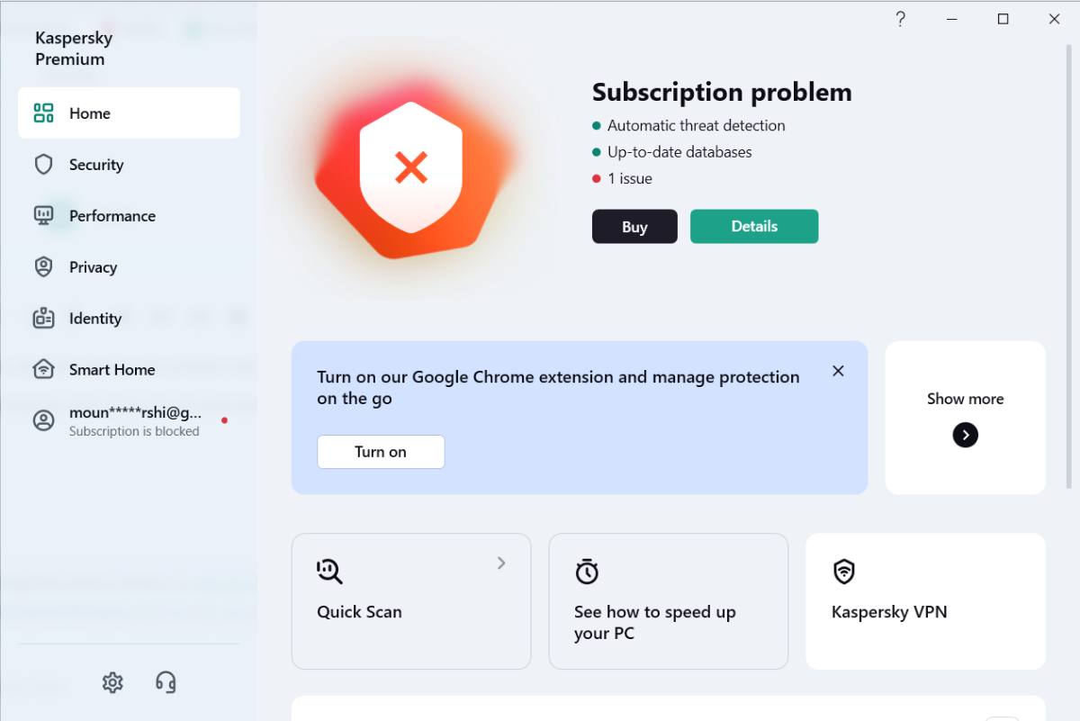Dismiss the Chrome extension banner
Viewport: 1080px width, 721px height.
point(838,371)
